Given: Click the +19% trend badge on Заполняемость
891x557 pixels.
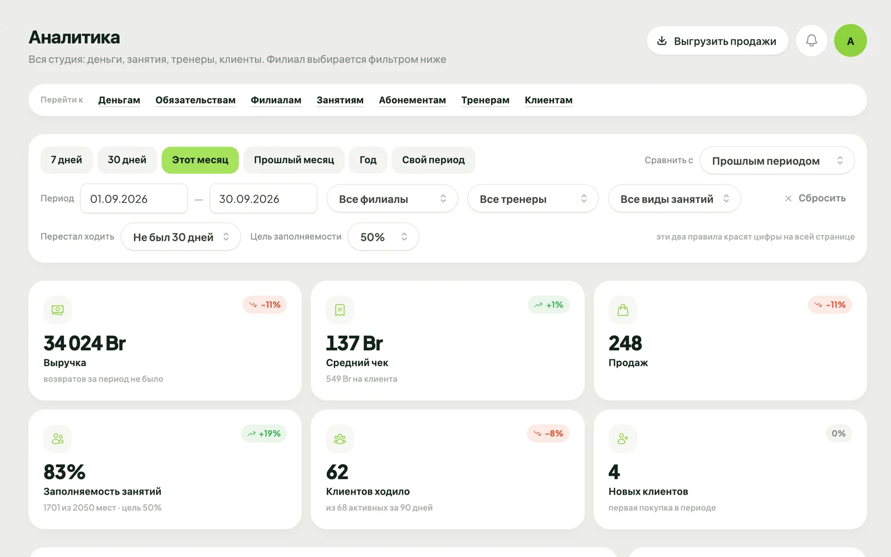Looking at the screenshot, I should [x=264, y=433].
